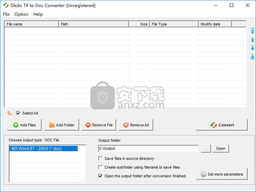This screenshot has height=192, width=256.
Task: Sort list by Size column header
Action: [x=139, y=24]
